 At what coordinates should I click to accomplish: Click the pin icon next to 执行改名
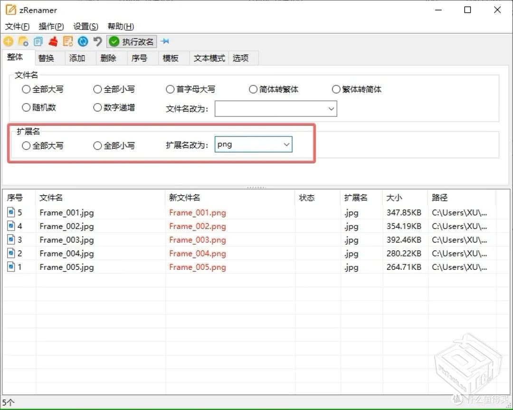coord(165,41)
